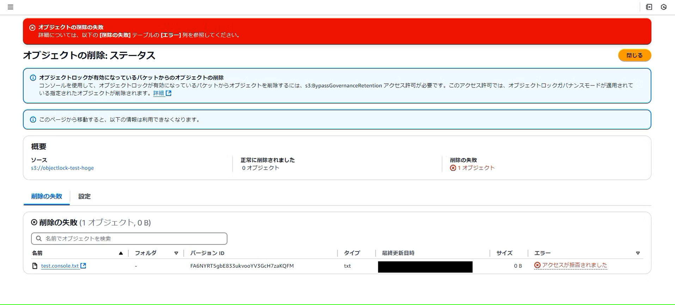Click the clock-shaped icon at top right
This screenshot has width=675, height=305.
click(x=664, y=7)
